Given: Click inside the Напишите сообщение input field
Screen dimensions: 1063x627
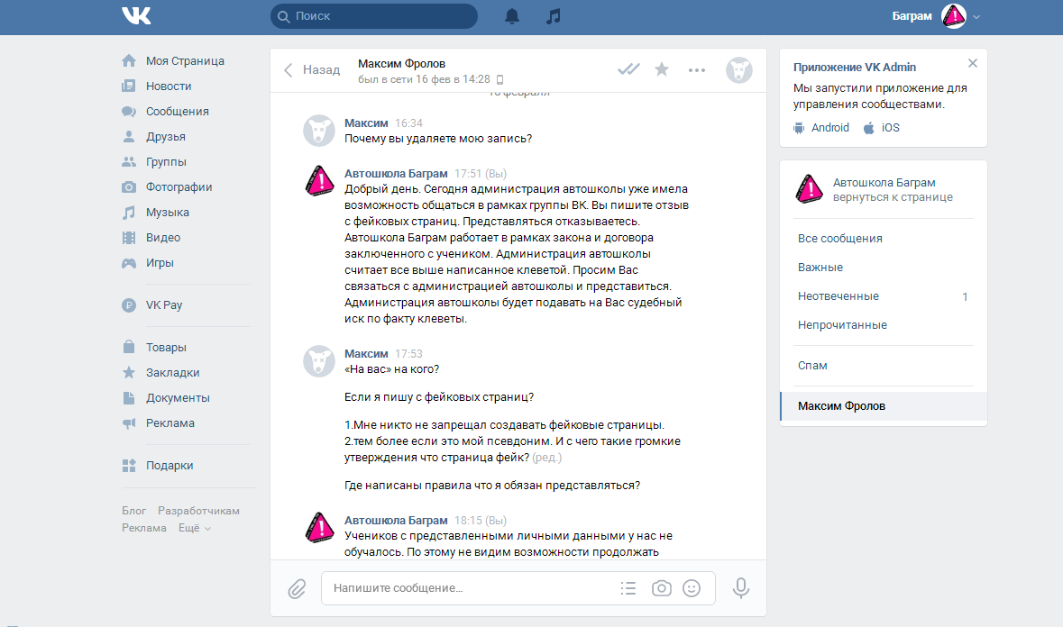Looking at the screenshot, I should click(x=469, y=588).
